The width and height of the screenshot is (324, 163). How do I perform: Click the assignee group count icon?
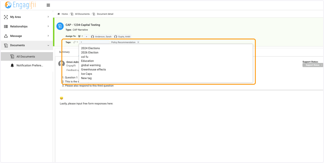click(79, 36)
